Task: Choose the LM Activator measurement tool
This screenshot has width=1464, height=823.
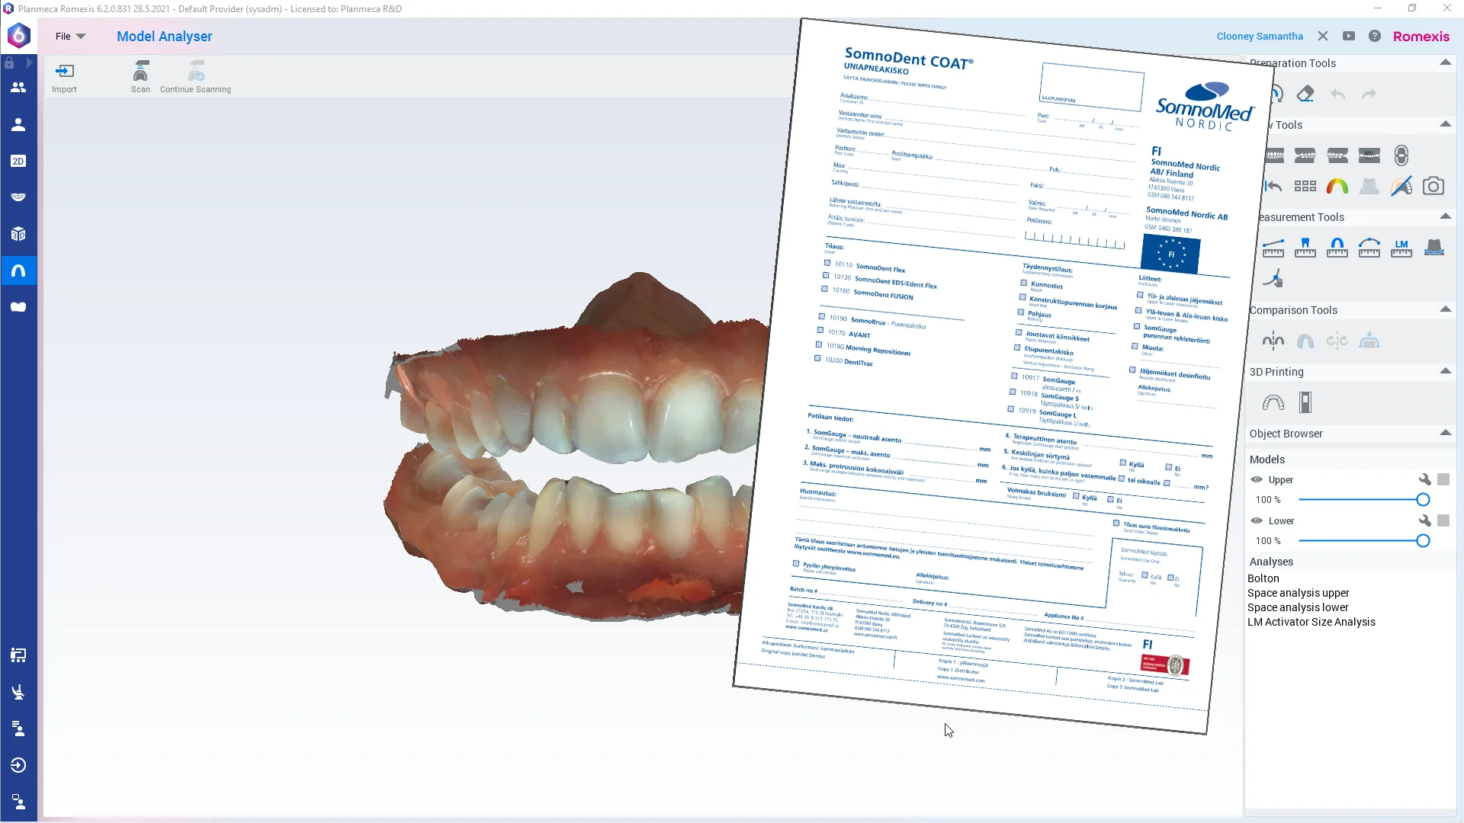Action: (x=1401, y=248)
